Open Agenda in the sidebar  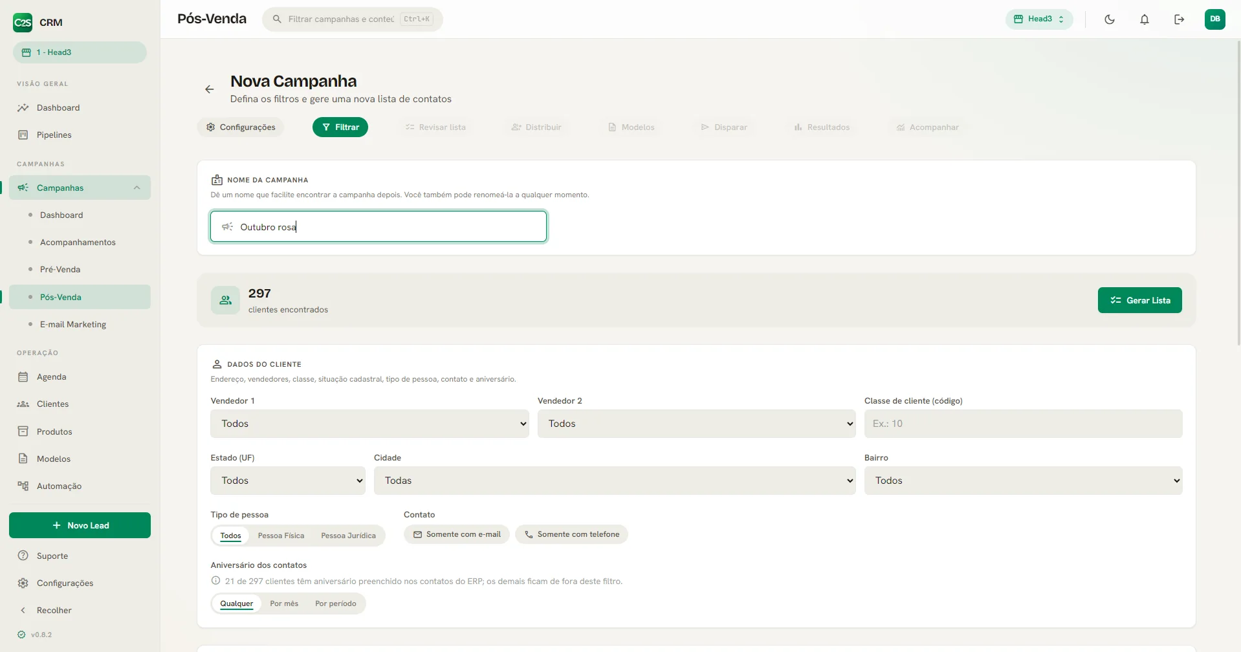pyautogui.click(x=80, y=377)
